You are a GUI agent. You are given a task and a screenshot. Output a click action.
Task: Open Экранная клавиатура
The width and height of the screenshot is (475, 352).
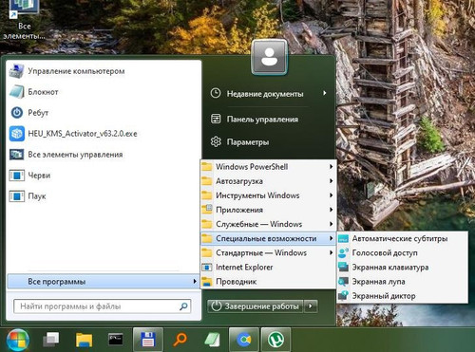(x=402, y=268)
